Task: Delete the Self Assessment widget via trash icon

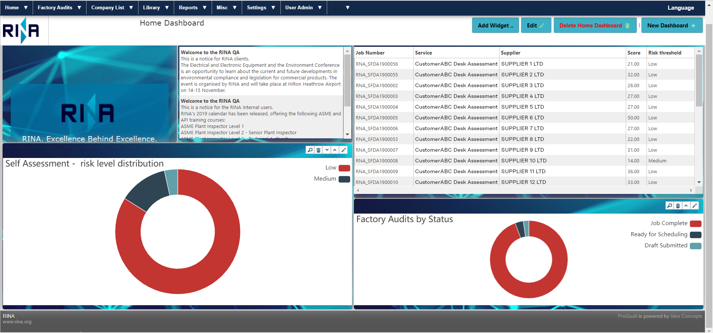Action: pyautogui.click(x=319, y=150)
